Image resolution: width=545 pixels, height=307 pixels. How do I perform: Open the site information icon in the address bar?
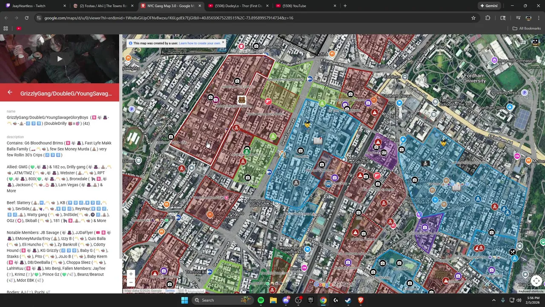39,18
